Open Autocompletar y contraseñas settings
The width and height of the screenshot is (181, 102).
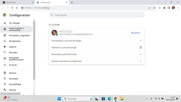(16, 29)
